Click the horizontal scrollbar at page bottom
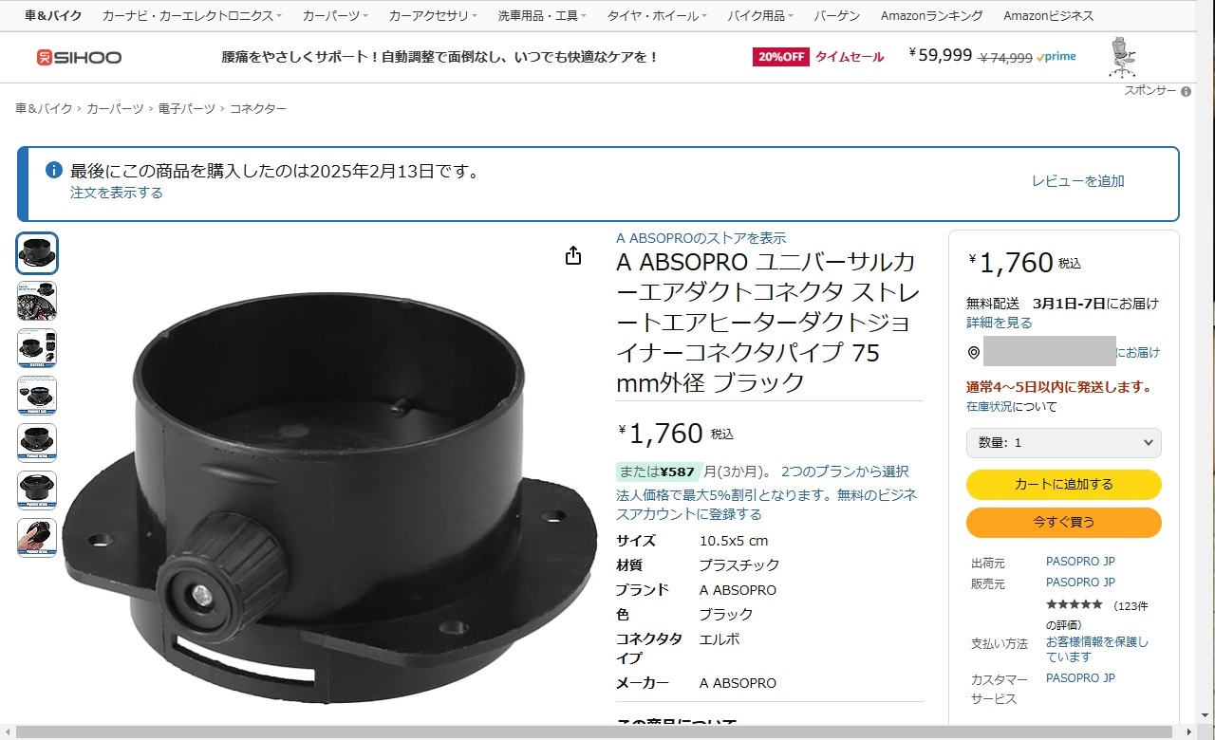This screenshot has width=1215, height=740. [597, 732]
